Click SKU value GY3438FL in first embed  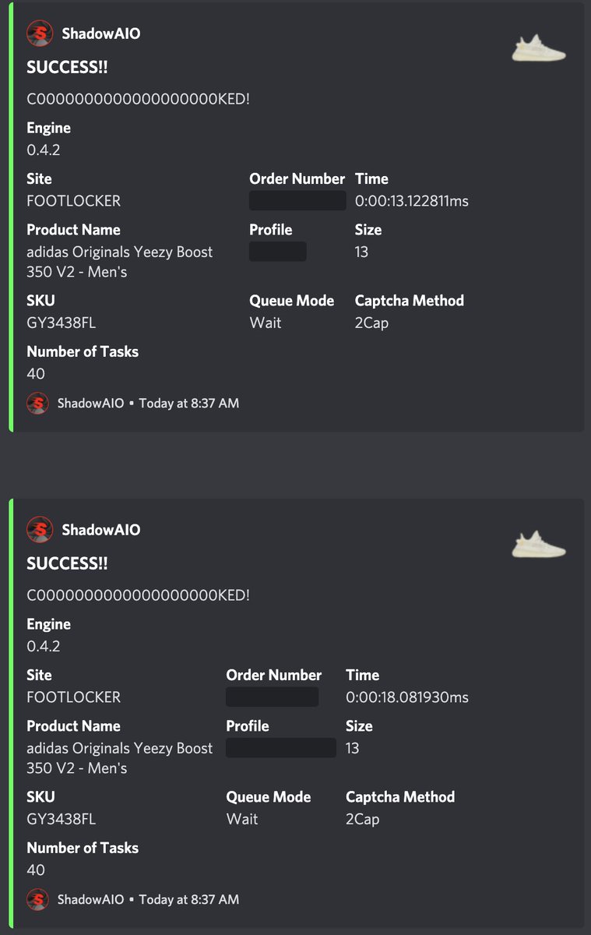point(62,323)
